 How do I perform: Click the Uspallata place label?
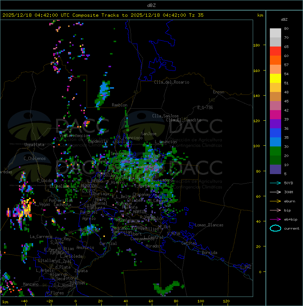[x=34, y=145]
